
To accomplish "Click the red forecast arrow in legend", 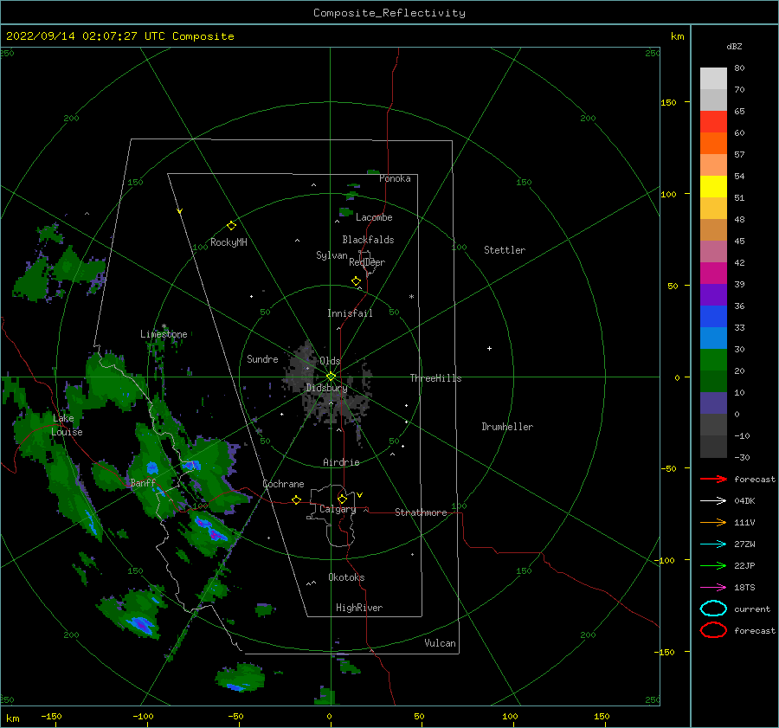I will (x=713, y=479).
